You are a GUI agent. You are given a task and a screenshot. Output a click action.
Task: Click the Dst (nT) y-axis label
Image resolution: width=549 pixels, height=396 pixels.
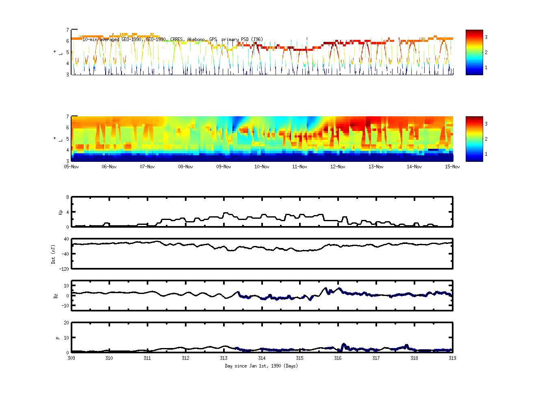click(x=54, y=254)
